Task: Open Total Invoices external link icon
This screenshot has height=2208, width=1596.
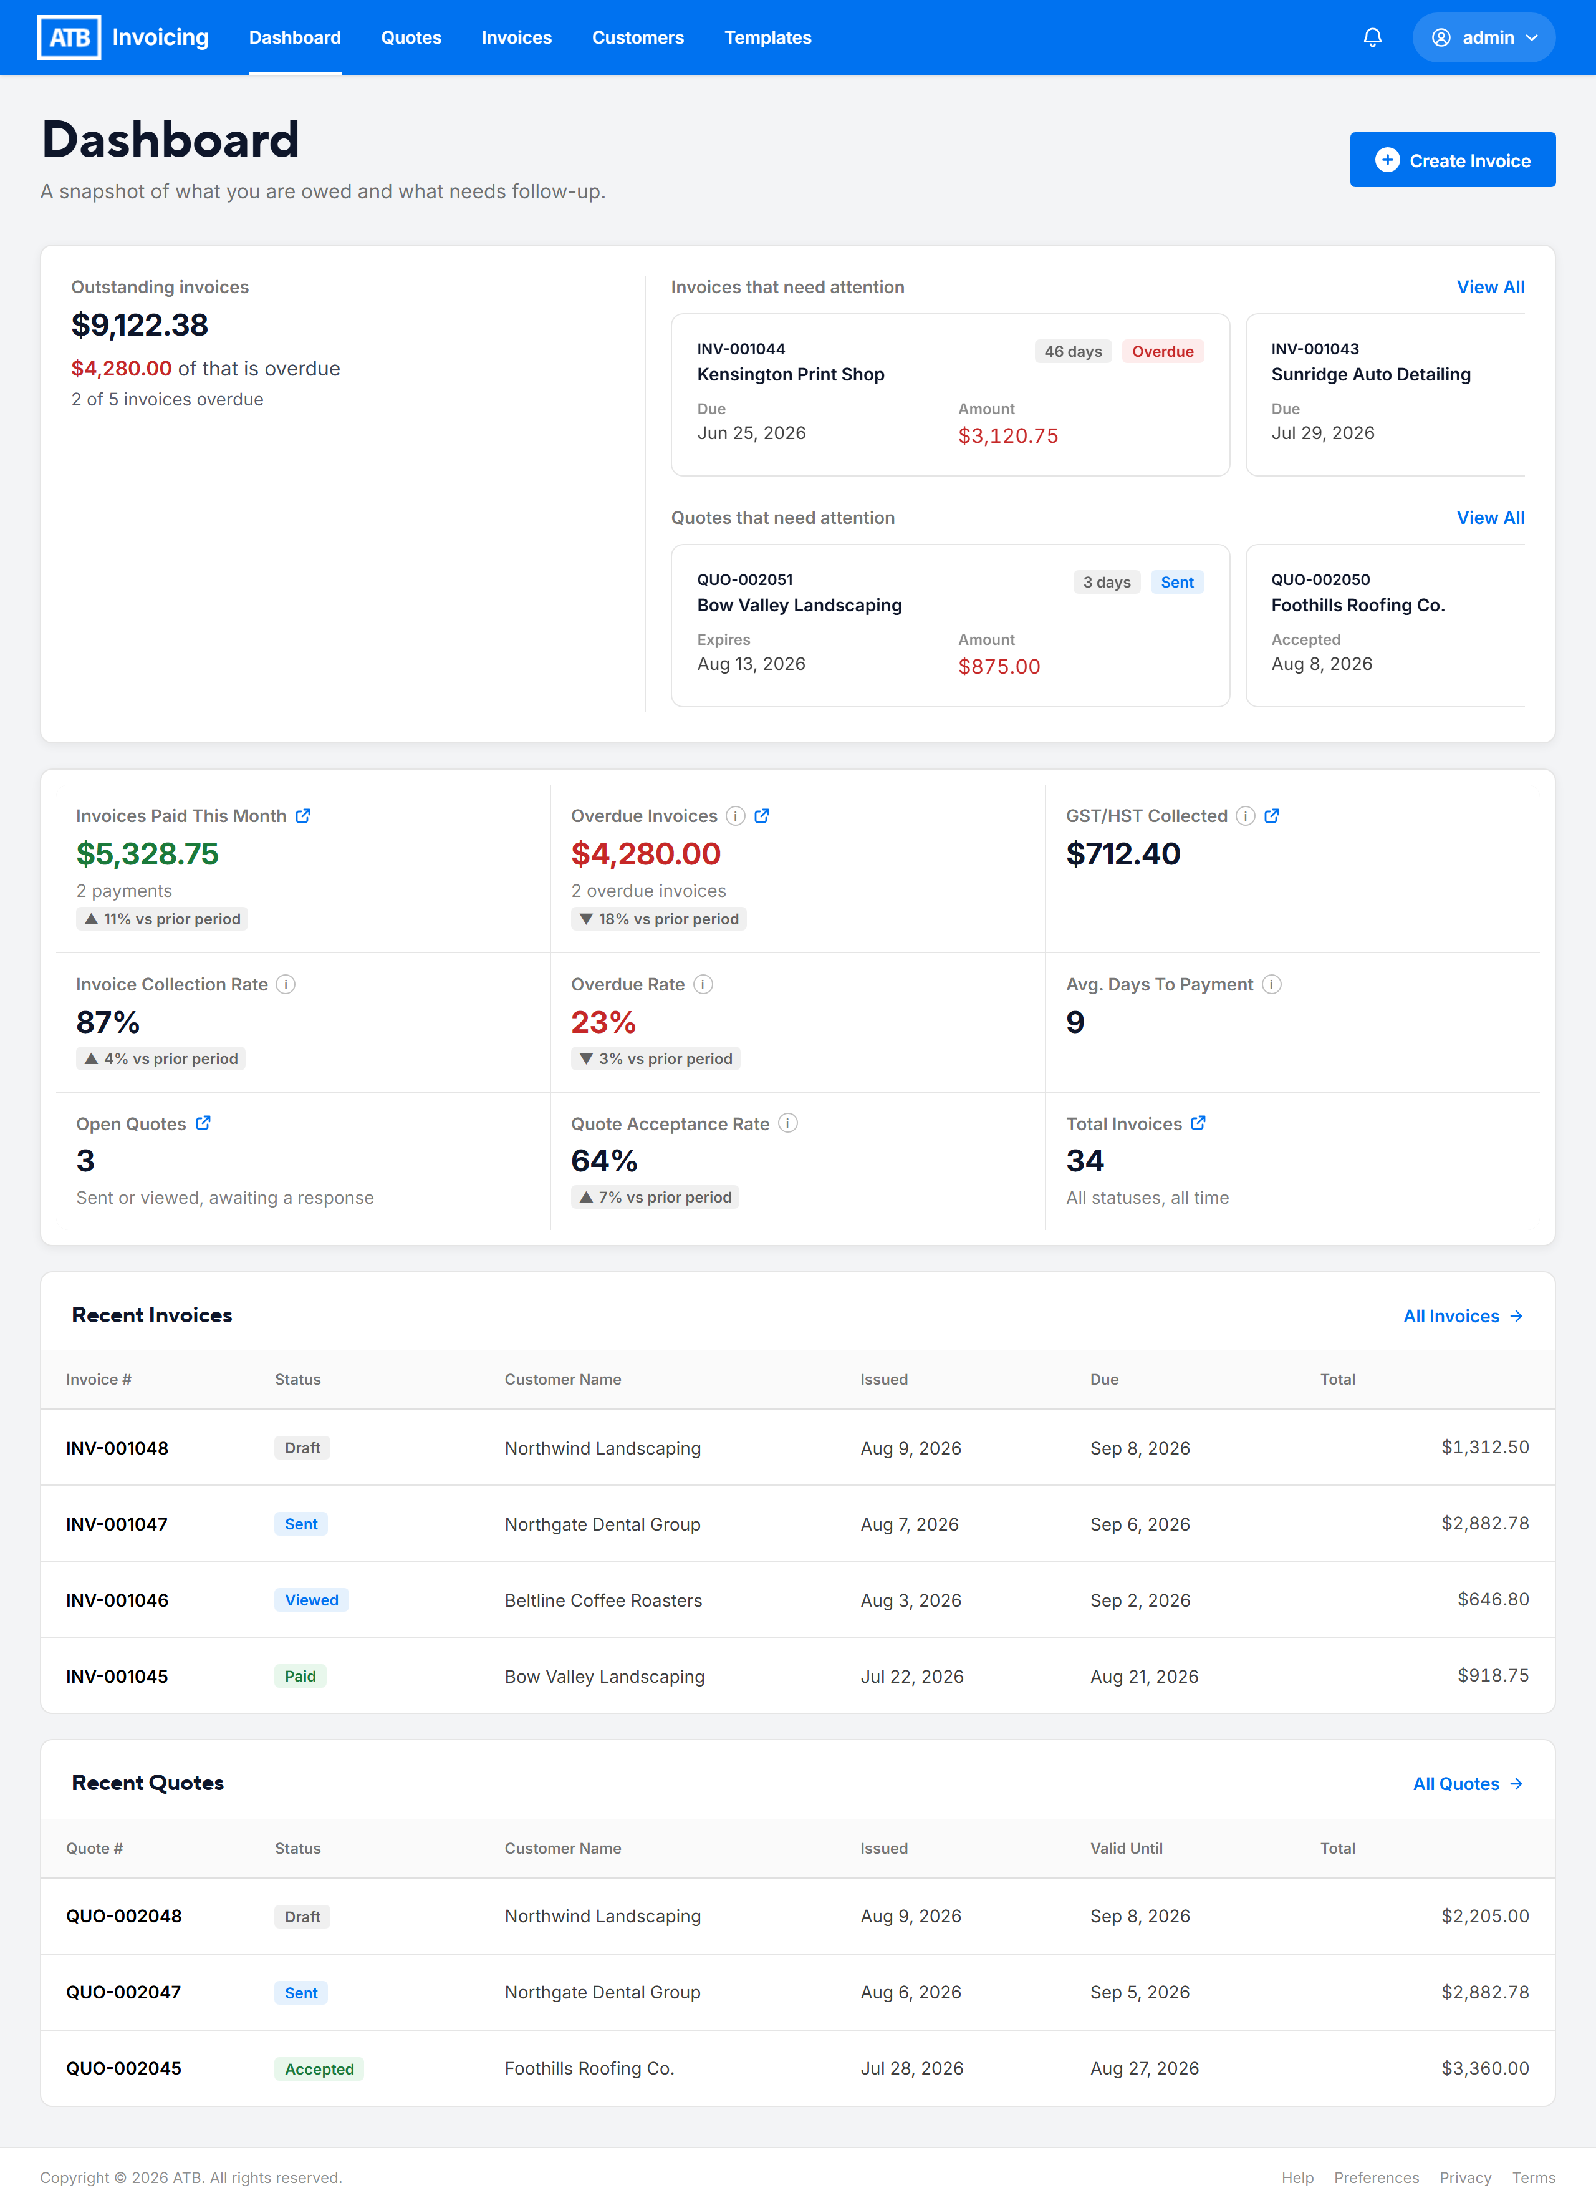Action: point(1199,1123)
